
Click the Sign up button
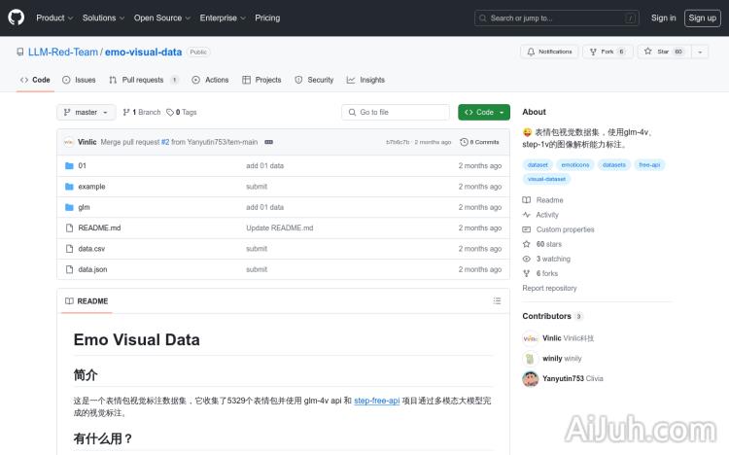point(701,17)
